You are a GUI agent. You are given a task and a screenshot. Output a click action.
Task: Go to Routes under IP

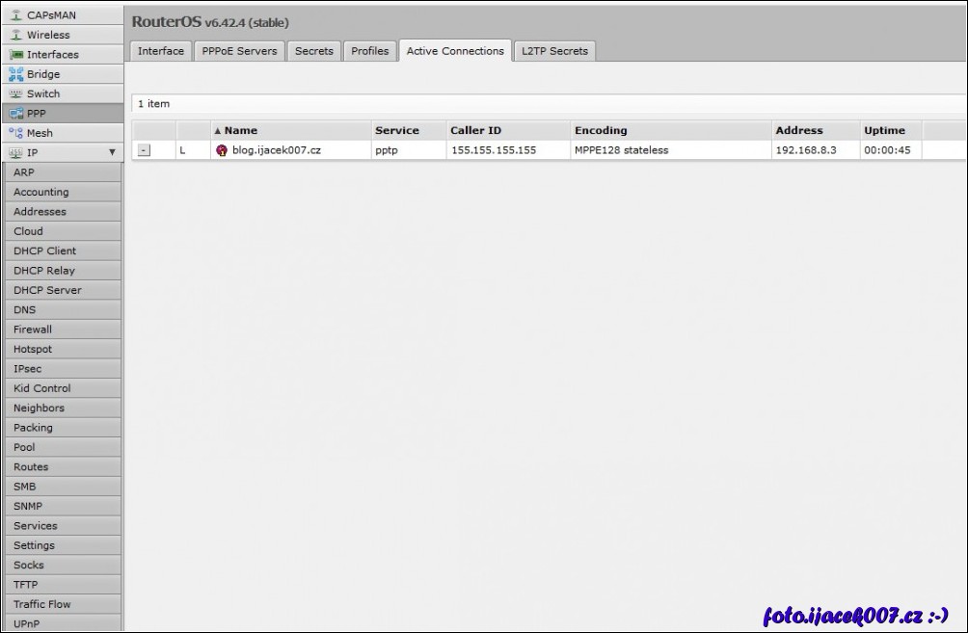click(x=31, y=467)
